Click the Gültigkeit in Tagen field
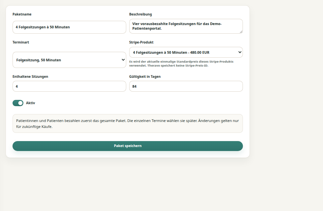This screenshot has height=211, width=323. coord(186,86)
